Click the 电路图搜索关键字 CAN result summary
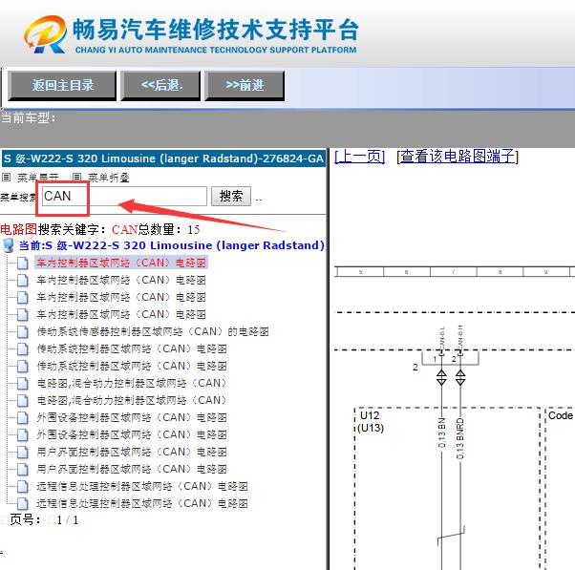Image resolution: width=575 pixels, height=570 pixels. (100, 229)
